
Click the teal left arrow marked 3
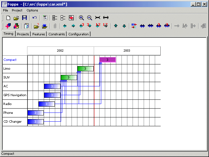(82, 26)
